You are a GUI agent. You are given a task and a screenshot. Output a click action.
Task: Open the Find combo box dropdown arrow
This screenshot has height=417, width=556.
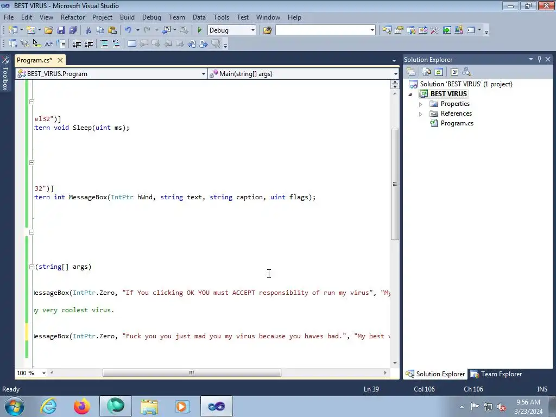(372, 30)
